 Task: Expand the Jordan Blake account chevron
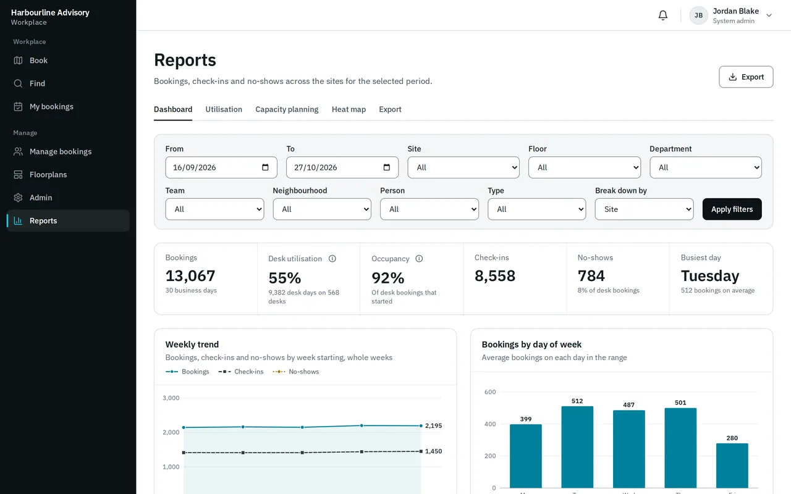[x=769, y=15]
